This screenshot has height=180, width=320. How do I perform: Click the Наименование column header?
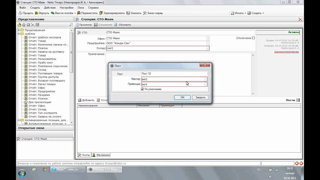(x=107, y=106)
